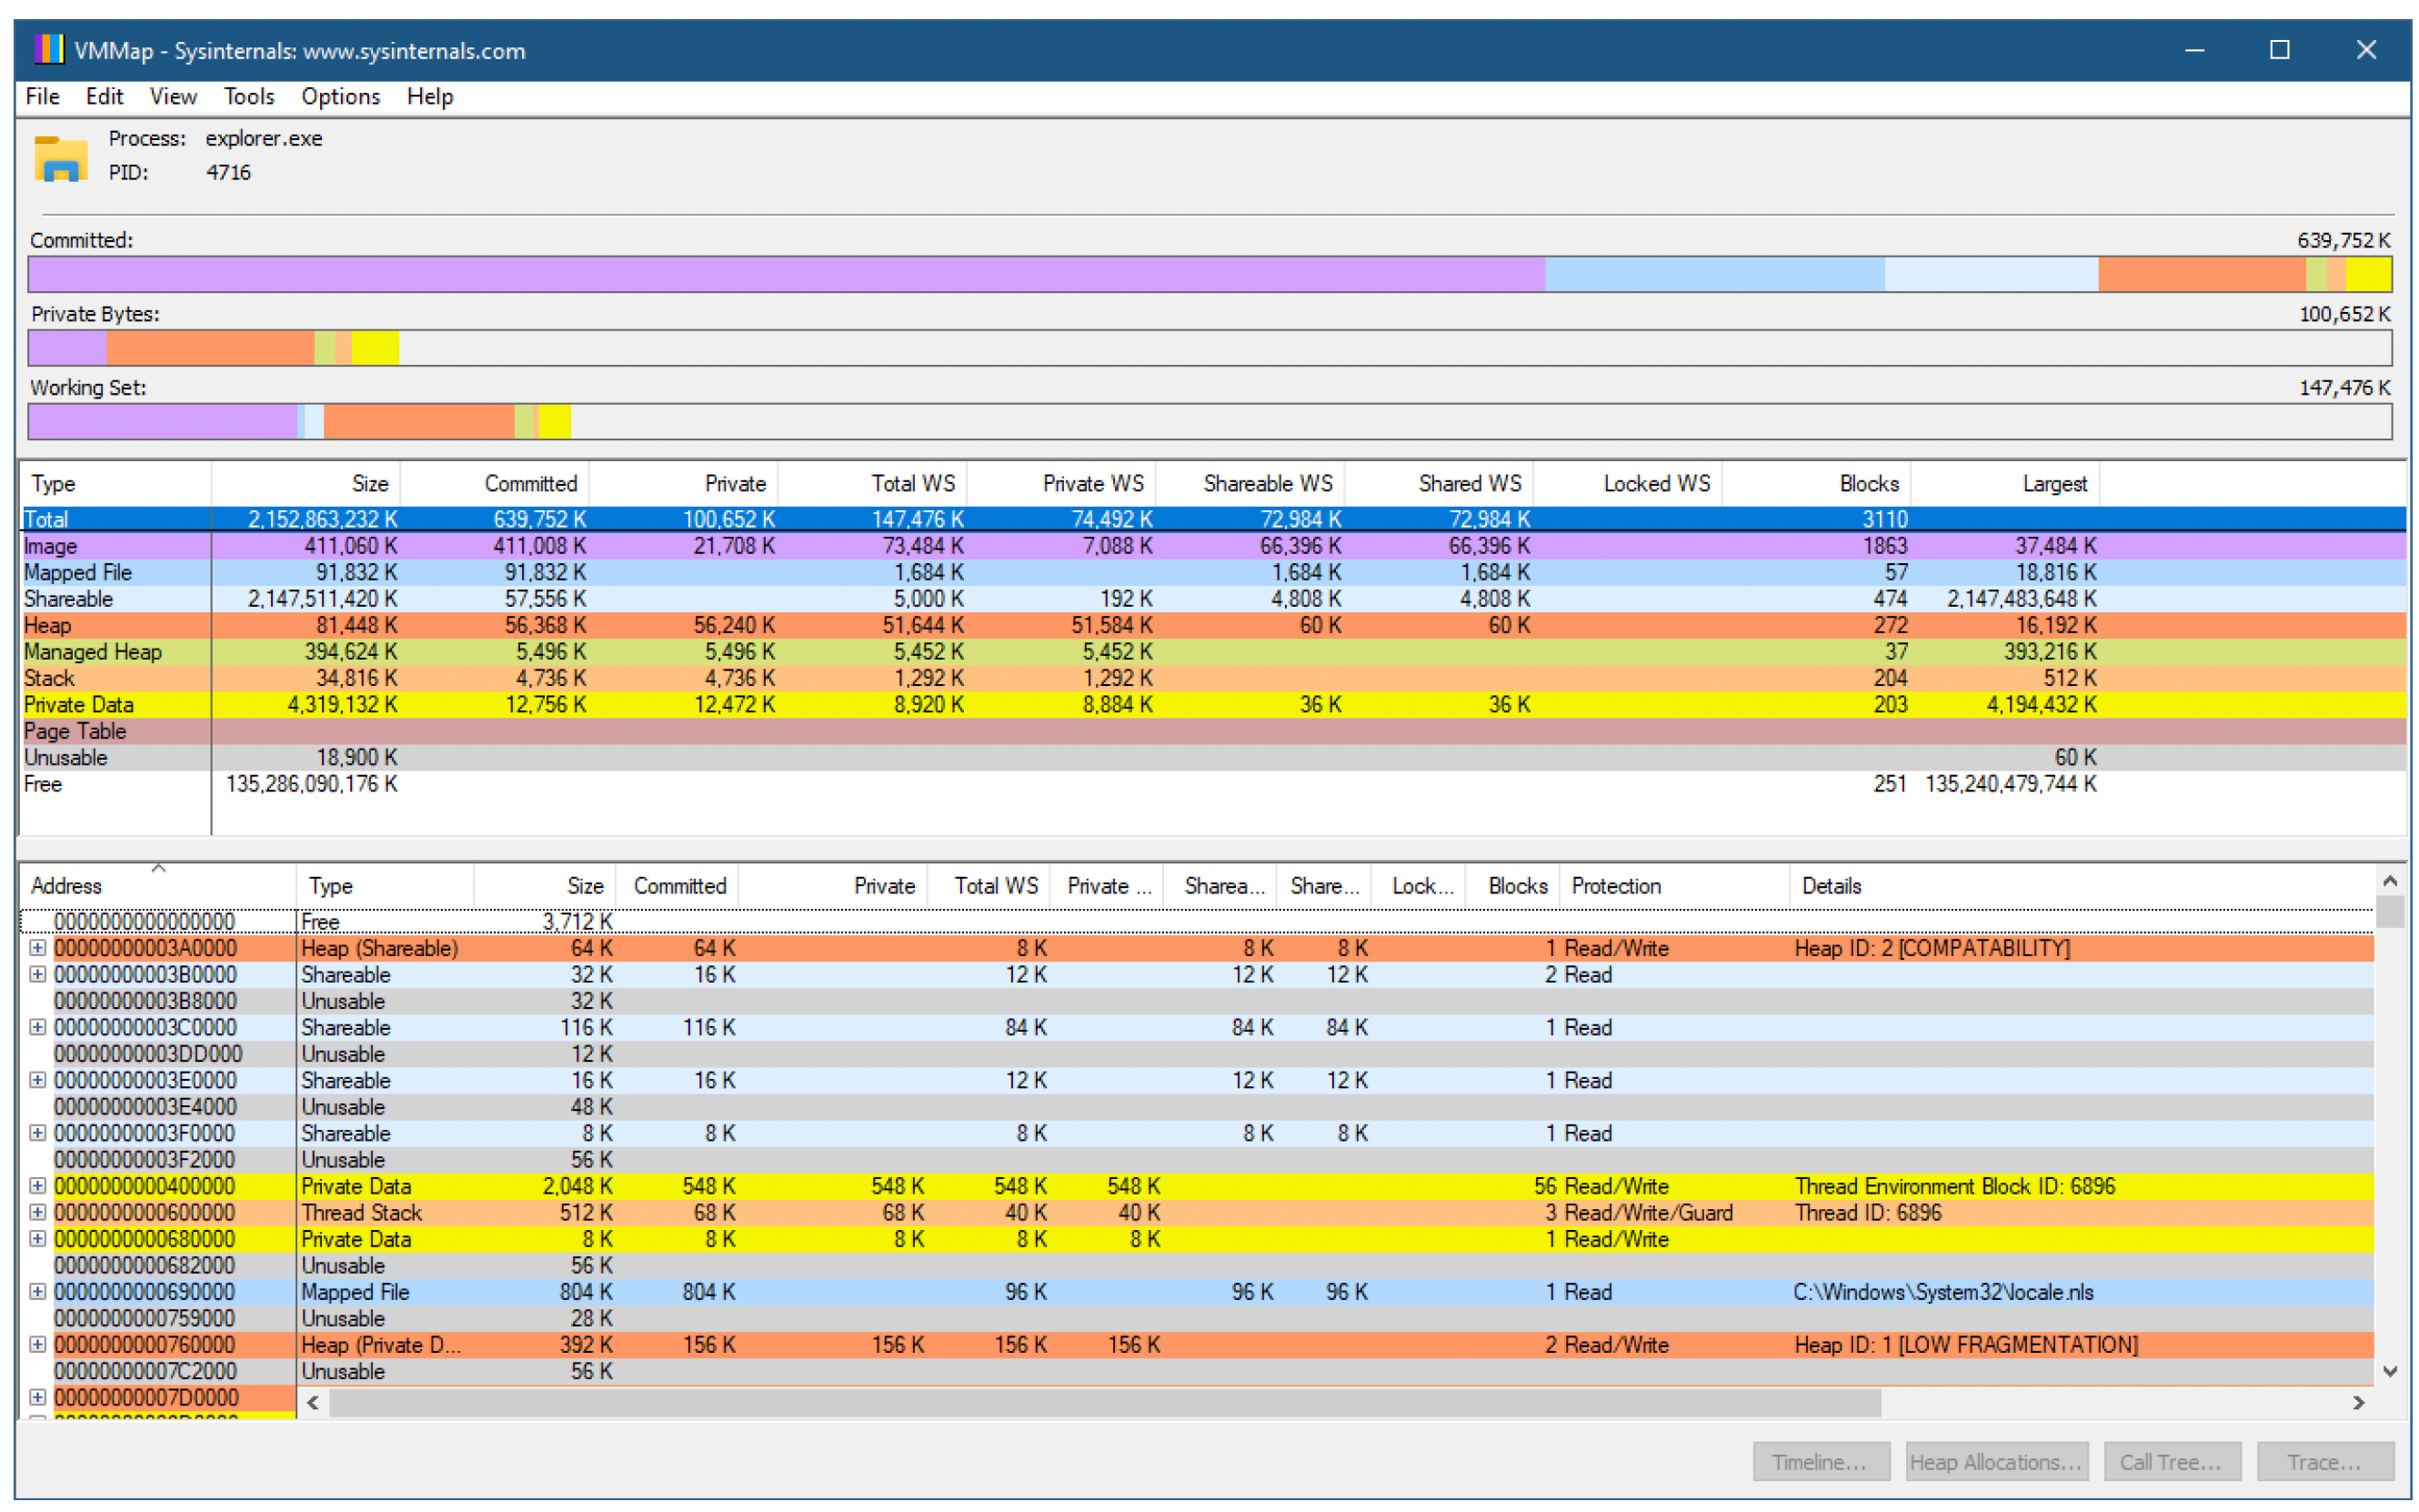Click the purple Image segment in Committed bar
The image size is (2419, 1512).
point(787,274)
